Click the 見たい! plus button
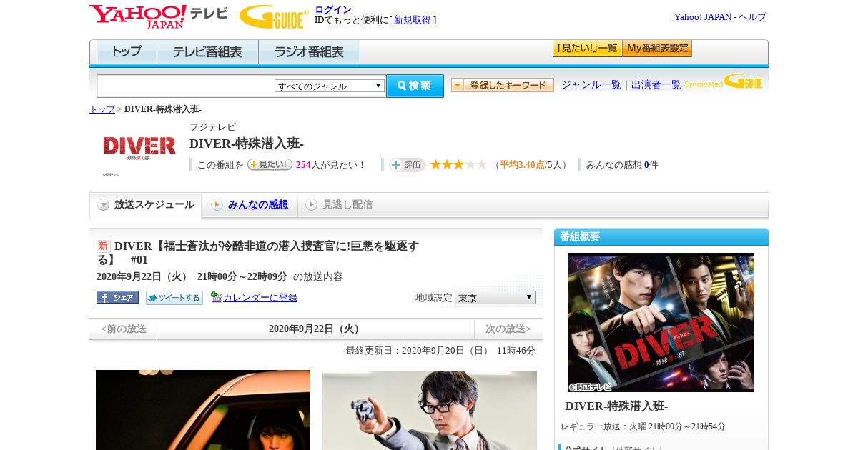858x450 pixels. 270,164
